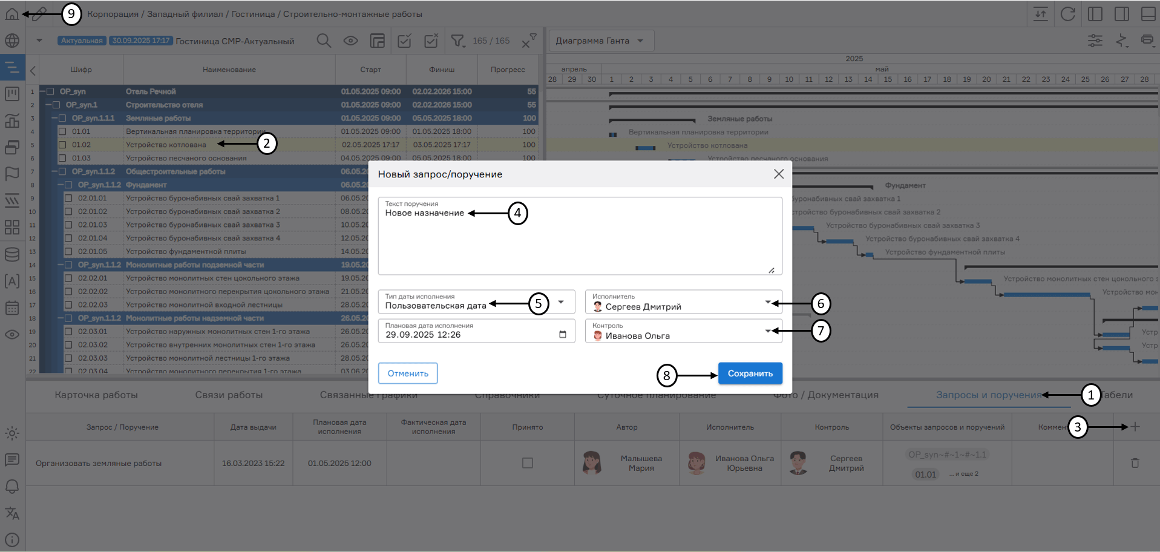The width and height of the screenshot is (1160, 552).
Task: Check the box for row 01.02
Action: pos(62,145)
